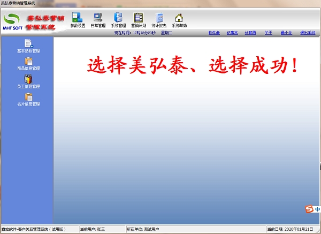Open the 计算器 link
Image resolution: width=321 pixels, height=234 pixels.
point(250,33)
